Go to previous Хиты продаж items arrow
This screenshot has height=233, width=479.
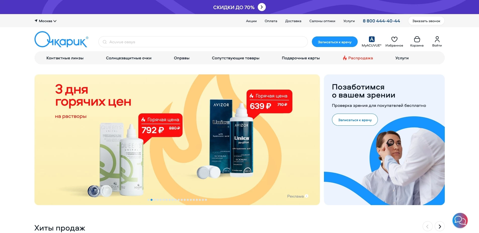(427, 226)
